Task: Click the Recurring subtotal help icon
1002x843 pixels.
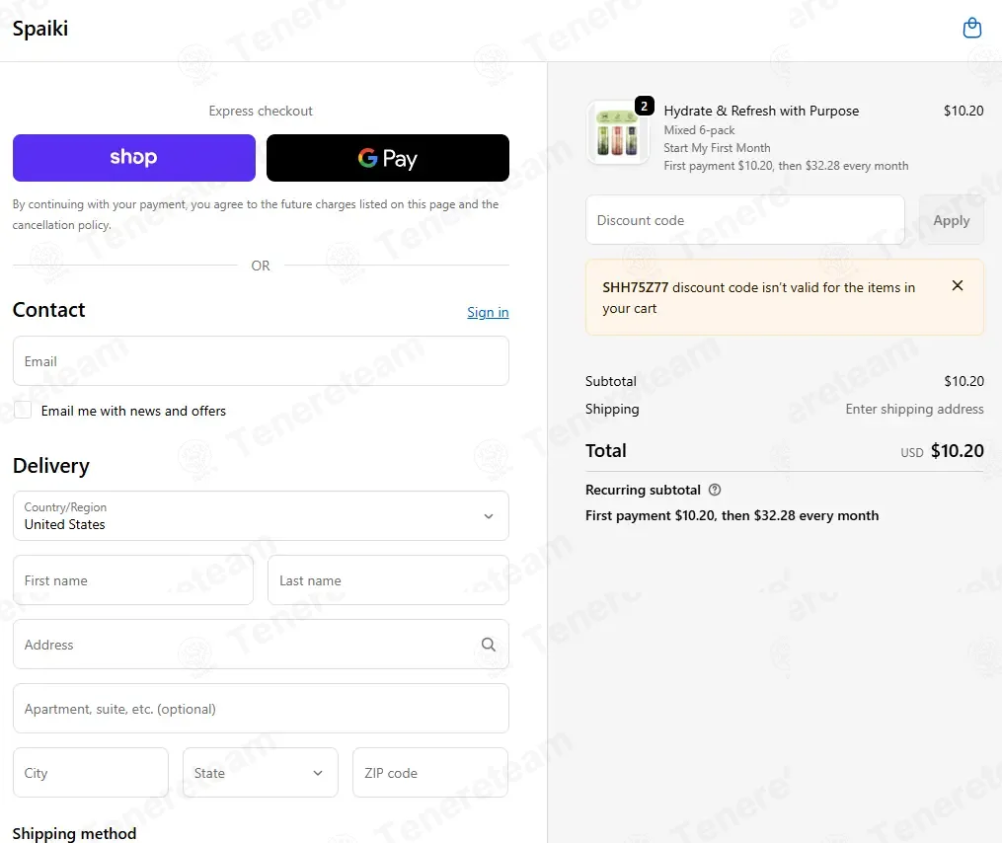Action: [x=715, y=490]
